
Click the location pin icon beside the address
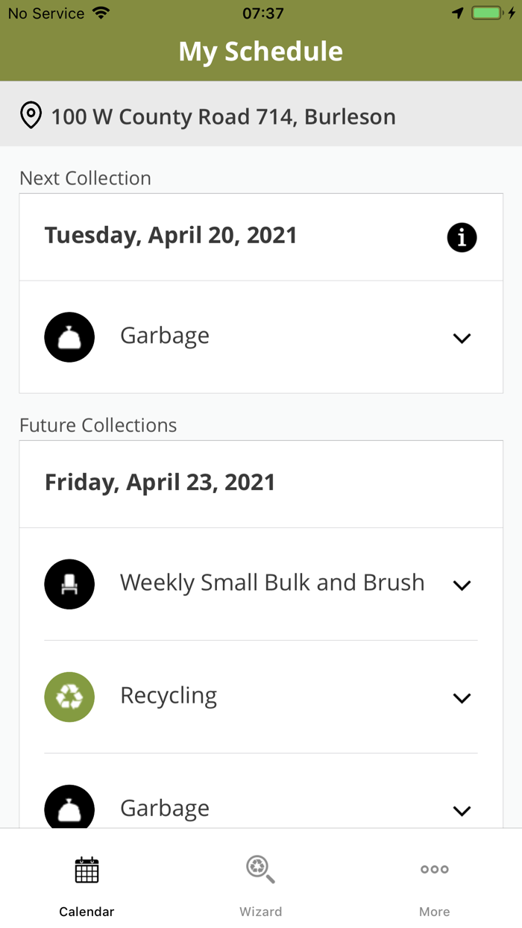click(x=30, y=116)
